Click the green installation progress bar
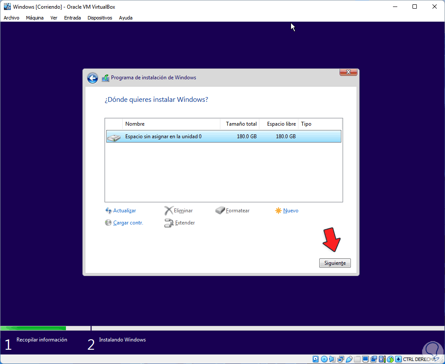 click(x=33, y=328)
